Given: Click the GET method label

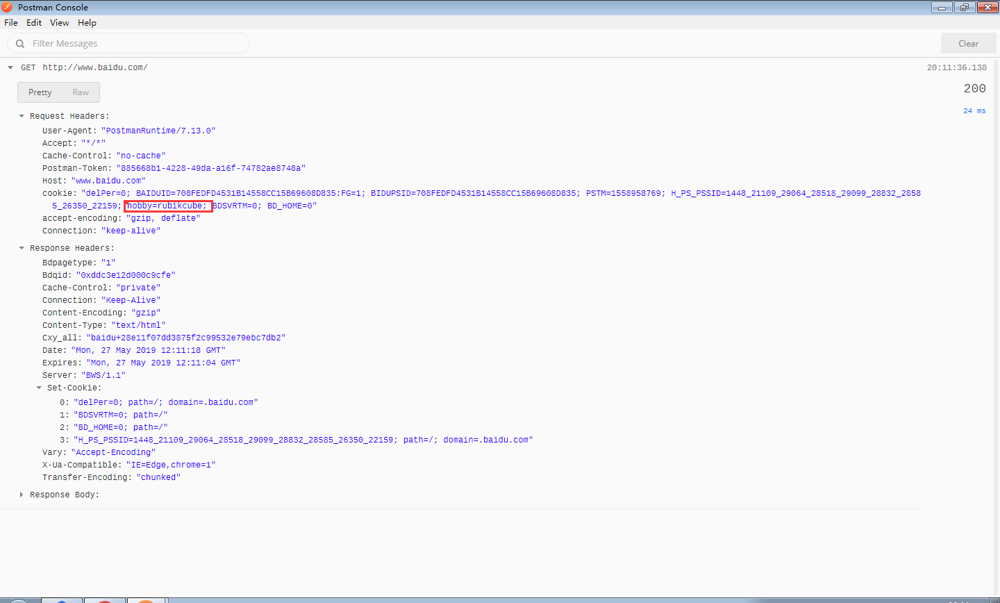Looking at the screenshot, I should pos(28,67).
